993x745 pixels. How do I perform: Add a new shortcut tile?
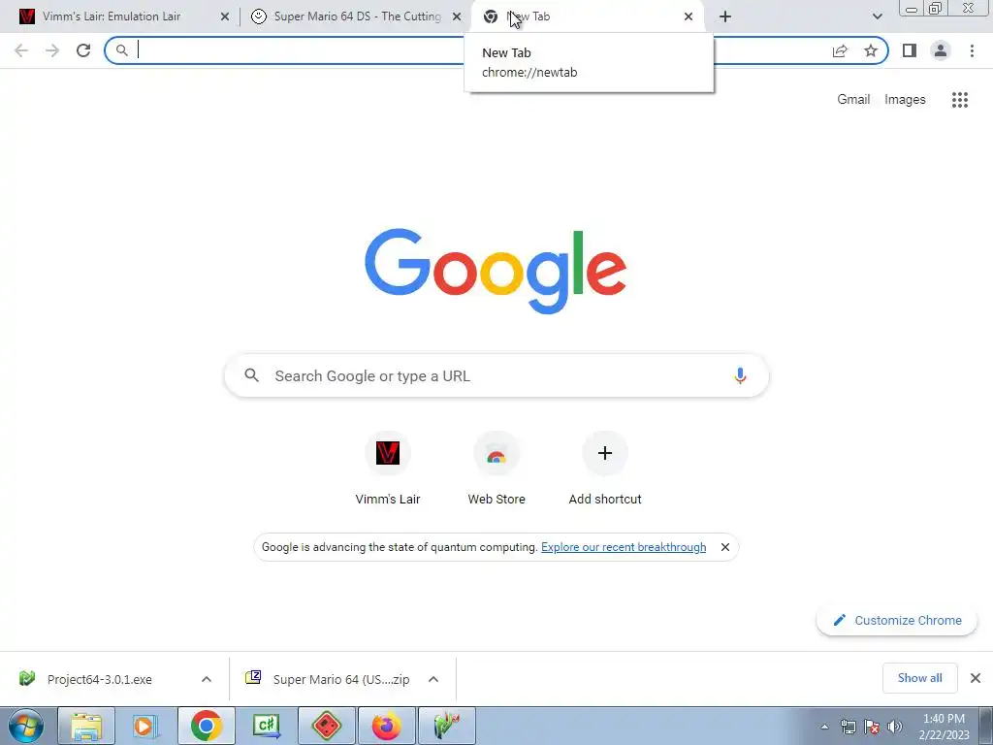(x=605, y=469)
